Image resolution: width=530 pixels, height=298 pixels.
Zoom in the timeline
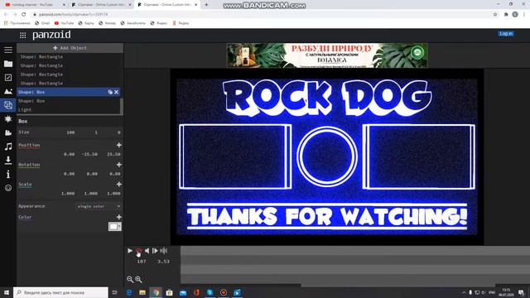point(138,279)
